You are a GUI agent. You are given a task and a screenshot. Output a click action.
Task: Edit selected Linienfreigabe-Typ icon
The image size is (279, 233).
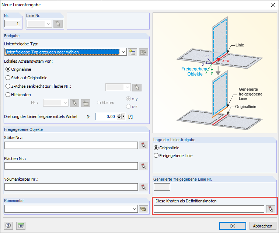point(143,52)
